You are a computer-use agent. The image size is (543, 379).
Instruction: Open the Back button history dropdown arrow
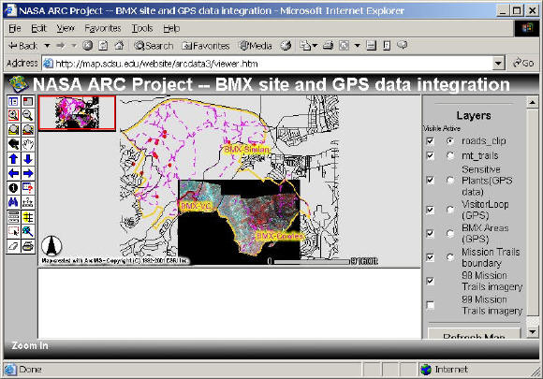pos(47,45)
